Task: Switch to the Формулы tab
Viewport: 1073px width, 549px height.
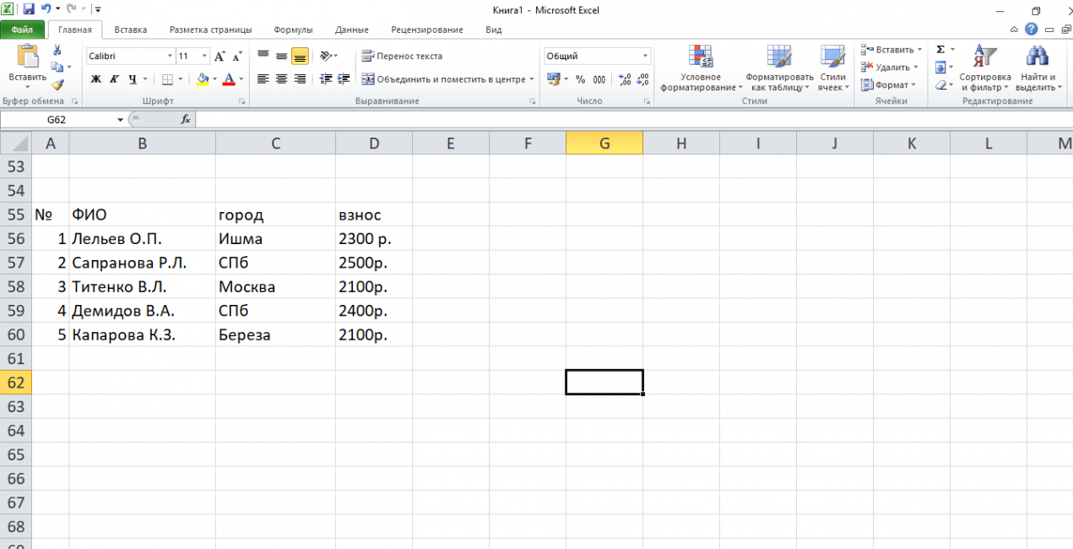Action: point(293,30)
